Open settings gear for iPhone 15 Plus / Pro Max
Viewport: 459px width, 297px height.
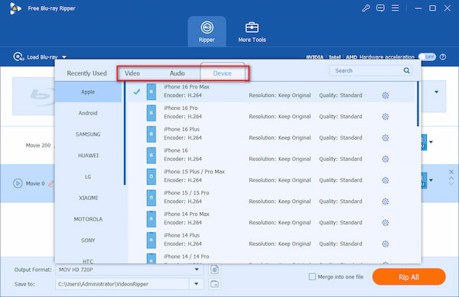(386, 180)
